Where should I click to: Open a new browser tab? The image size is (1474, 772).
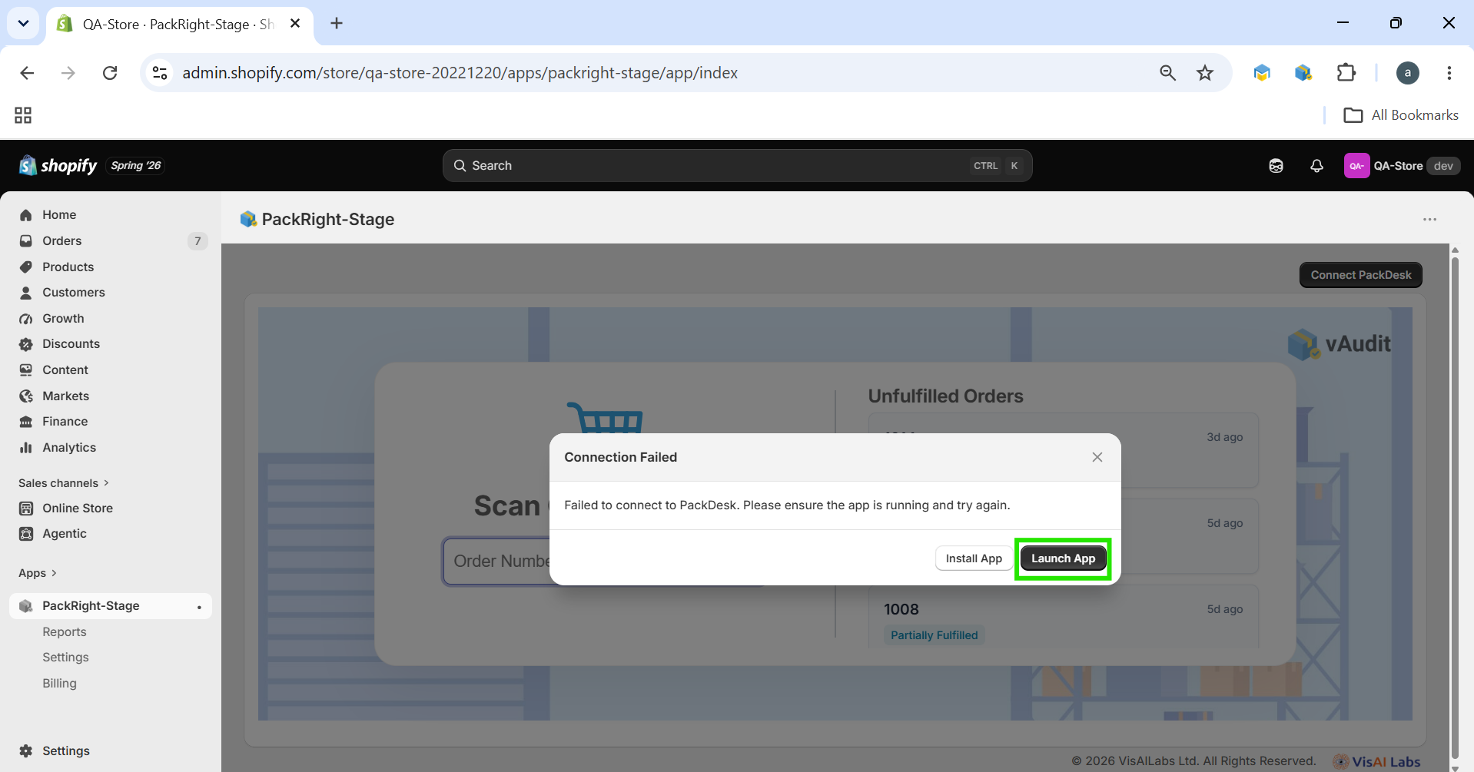[337, 24]
